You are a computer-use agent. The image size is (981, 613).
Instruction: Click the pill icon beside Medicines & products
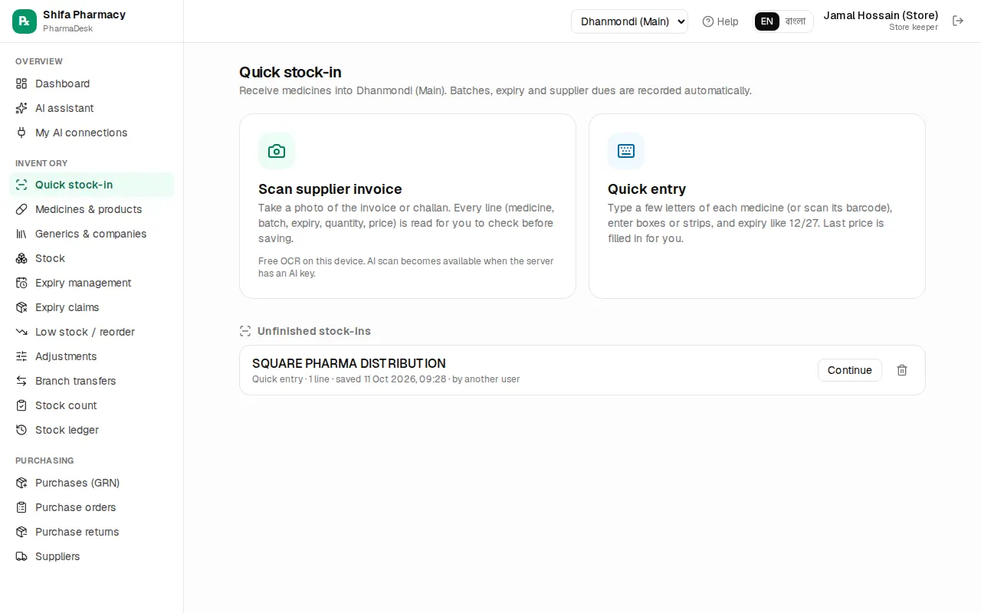coord(21,209)
